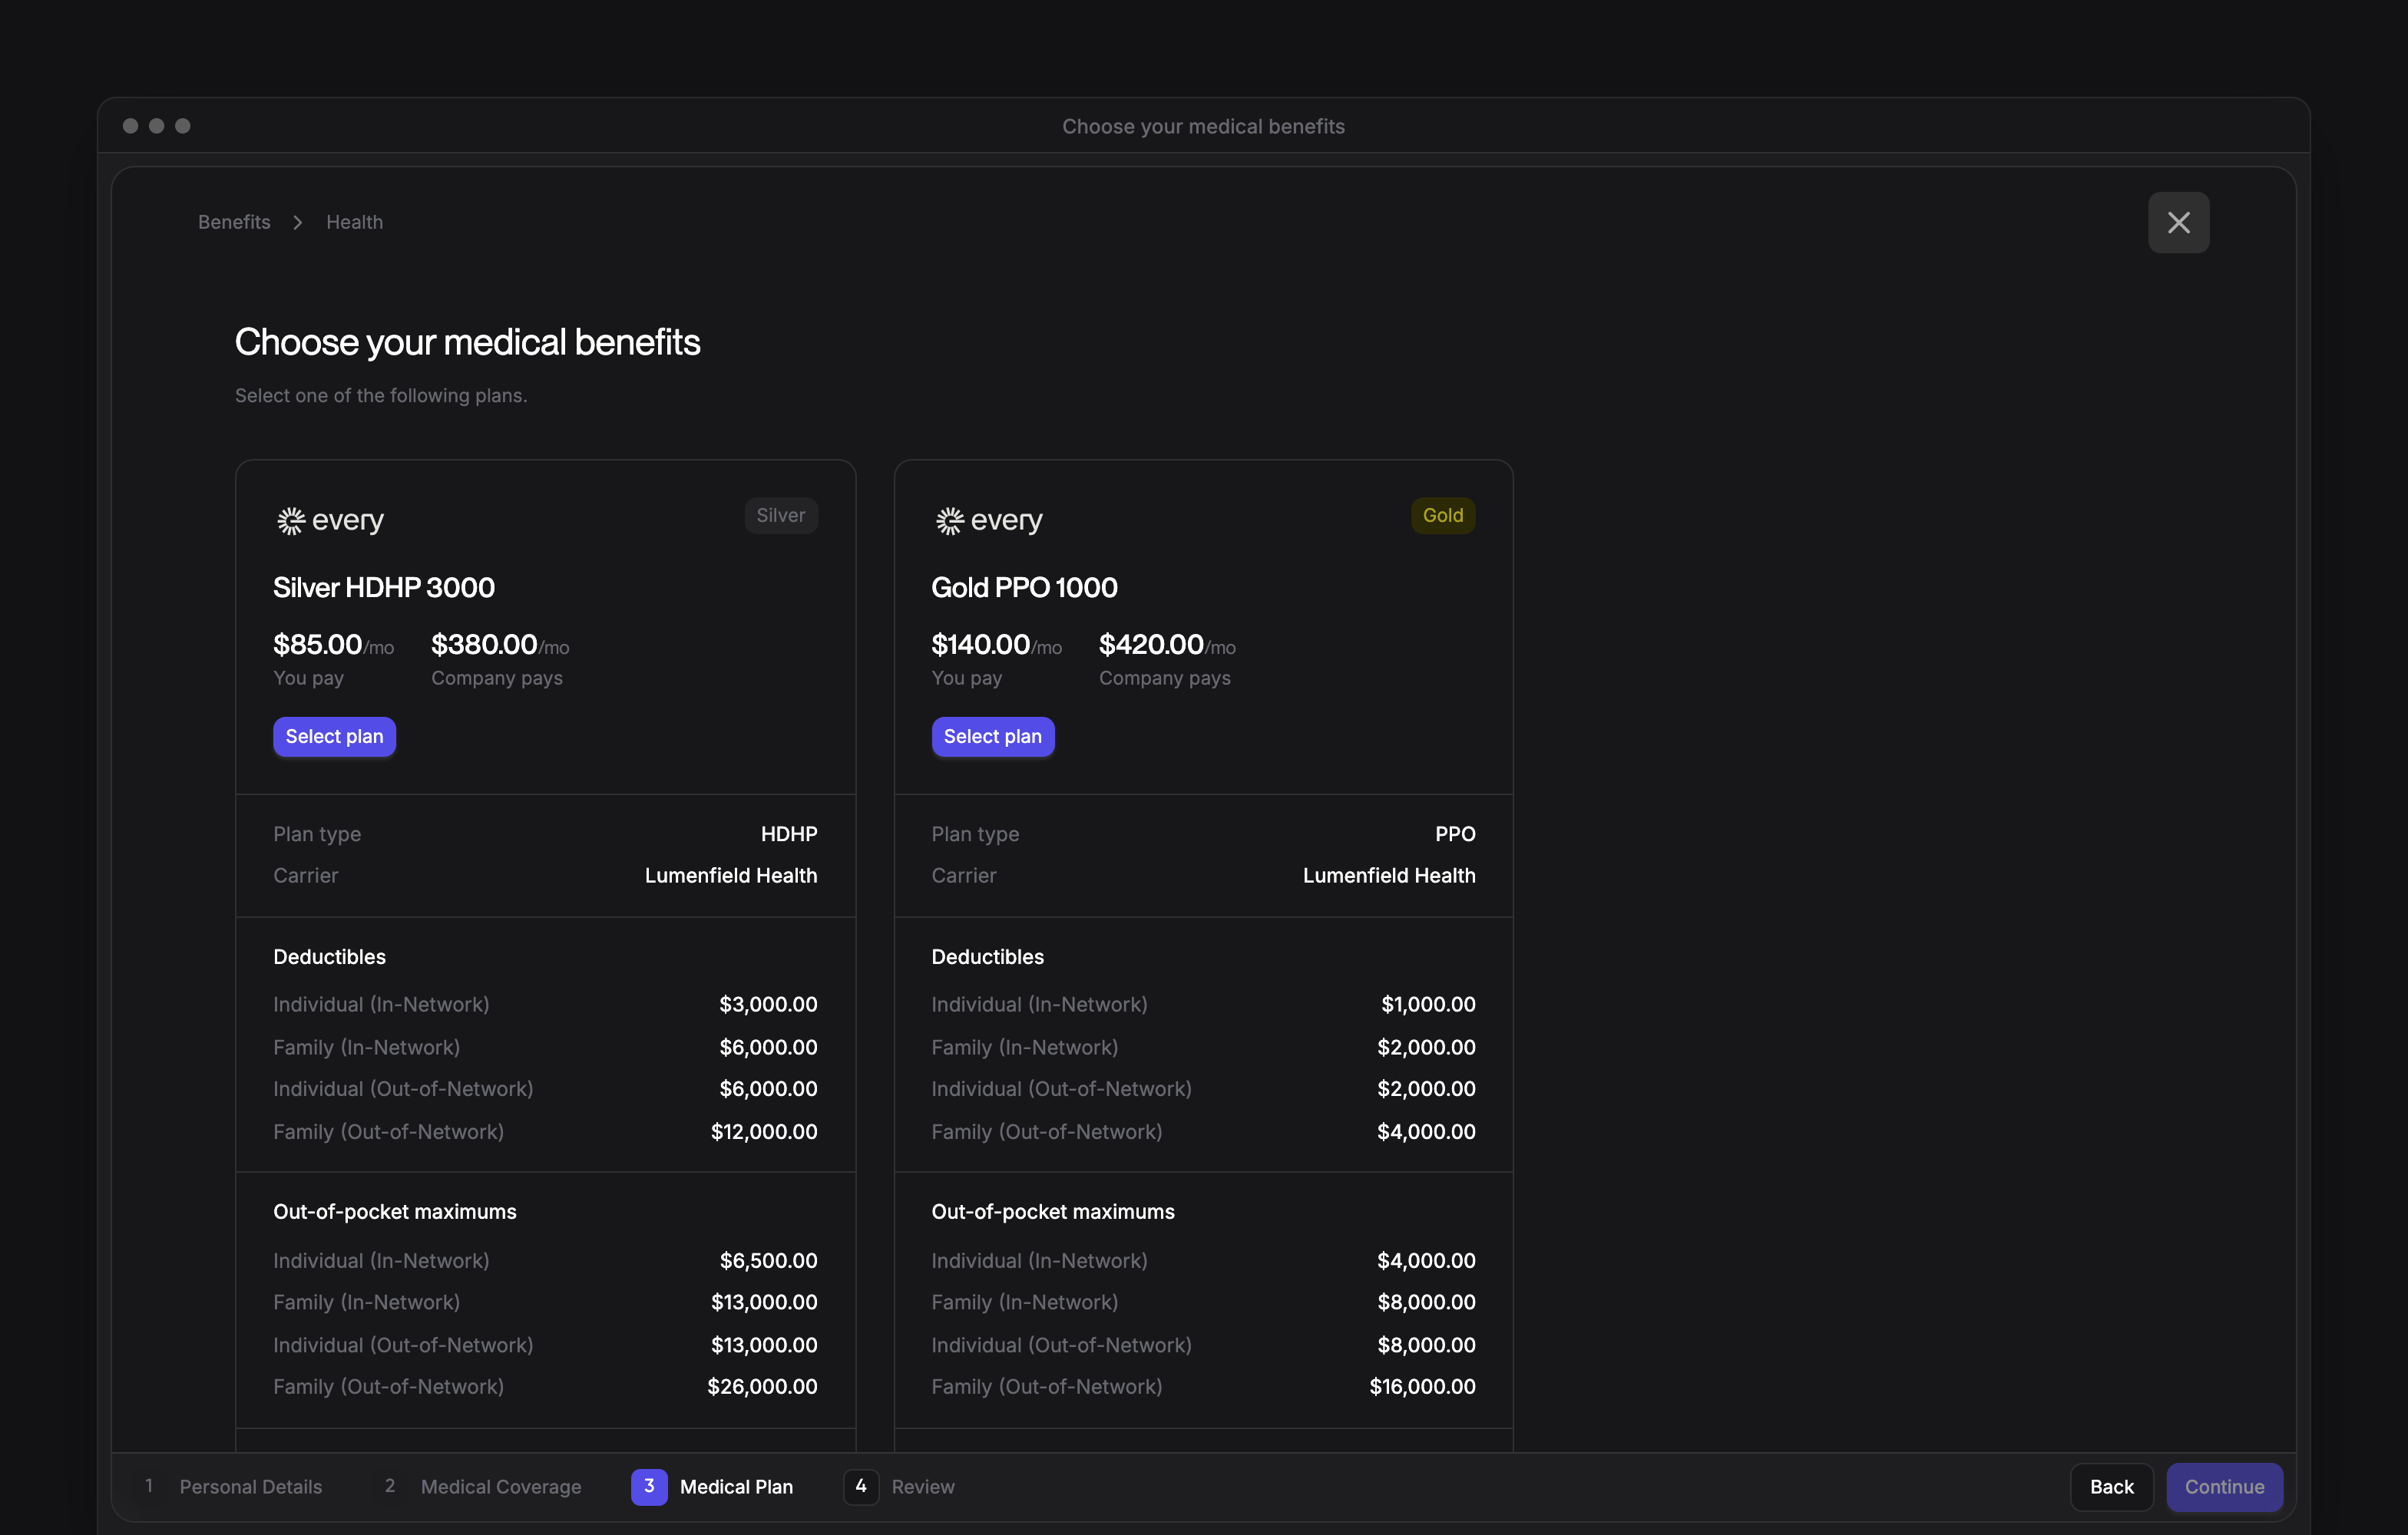This screenshot has width=2408, height=1535.
Task: Click the step 2 number indicator
Action: tap(390, 1486)
